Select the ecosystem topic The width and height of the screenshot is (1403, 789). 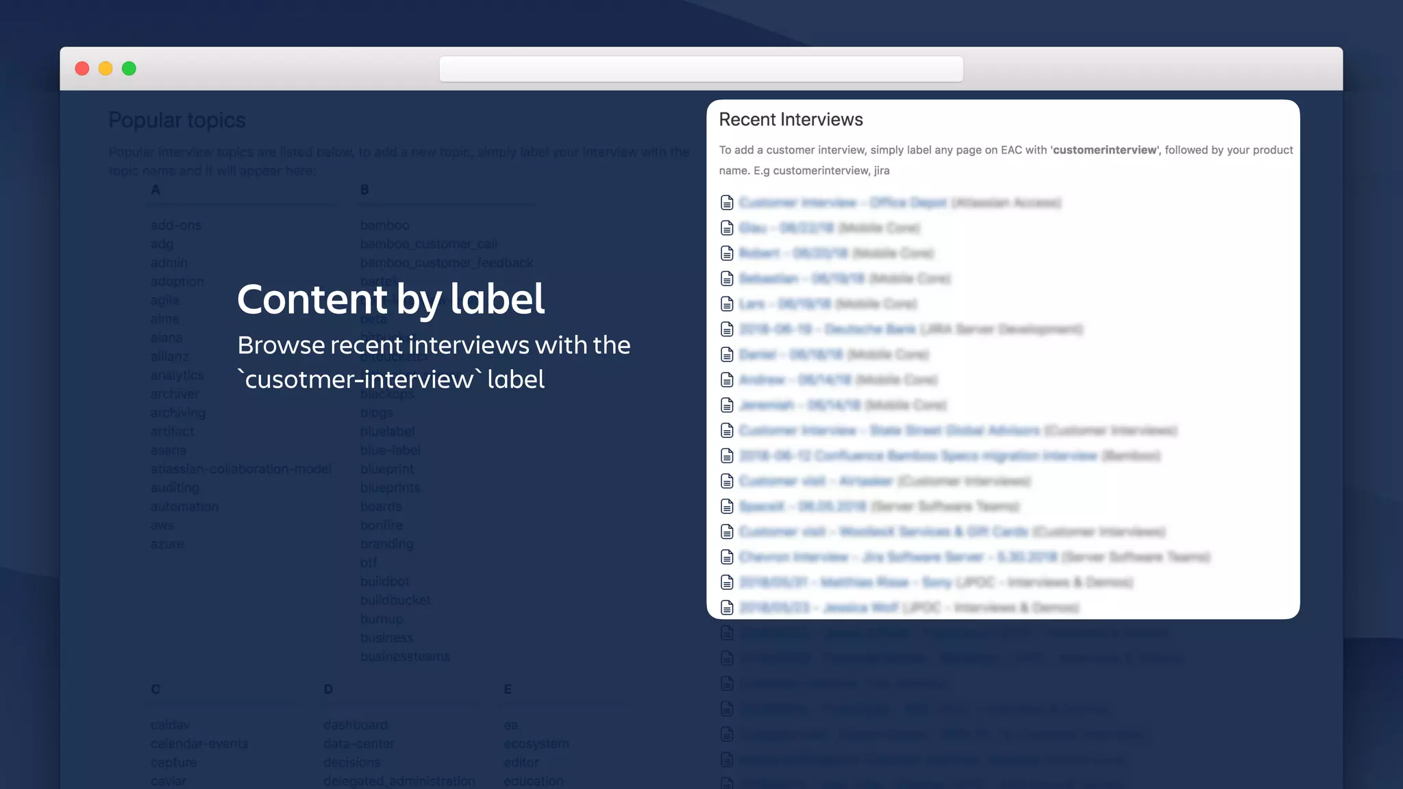pos(536,744)
